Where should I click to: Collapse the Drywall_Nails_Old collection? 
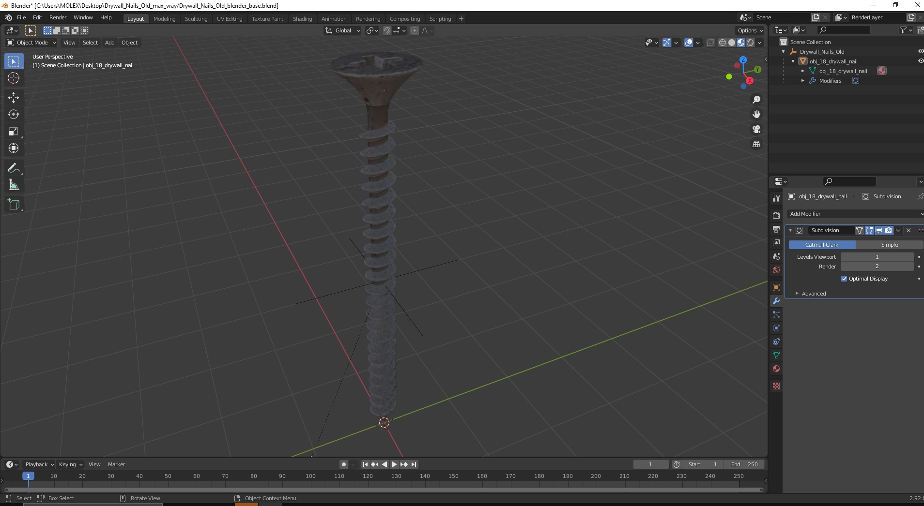784,52
